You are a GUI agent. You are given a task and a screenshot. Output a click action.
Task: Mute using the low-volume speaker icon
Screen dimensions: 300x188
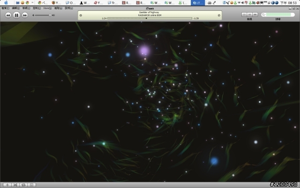(33, 15)
